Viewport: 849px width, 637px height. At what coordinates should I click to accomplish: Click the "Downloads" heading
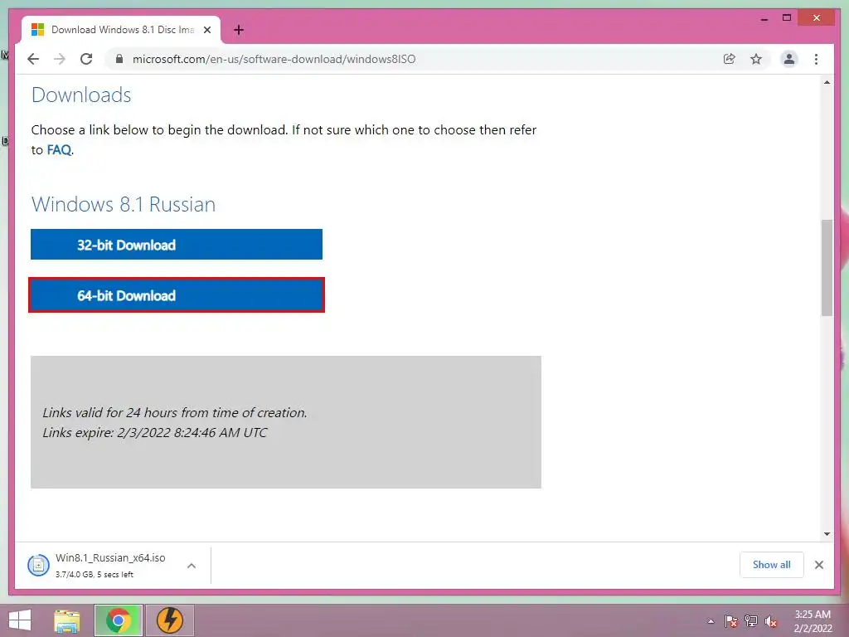(81, 95)
